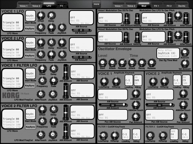
Task: Open Voice 2 LFO AM Source list
Action: click(x=81, y=45)
